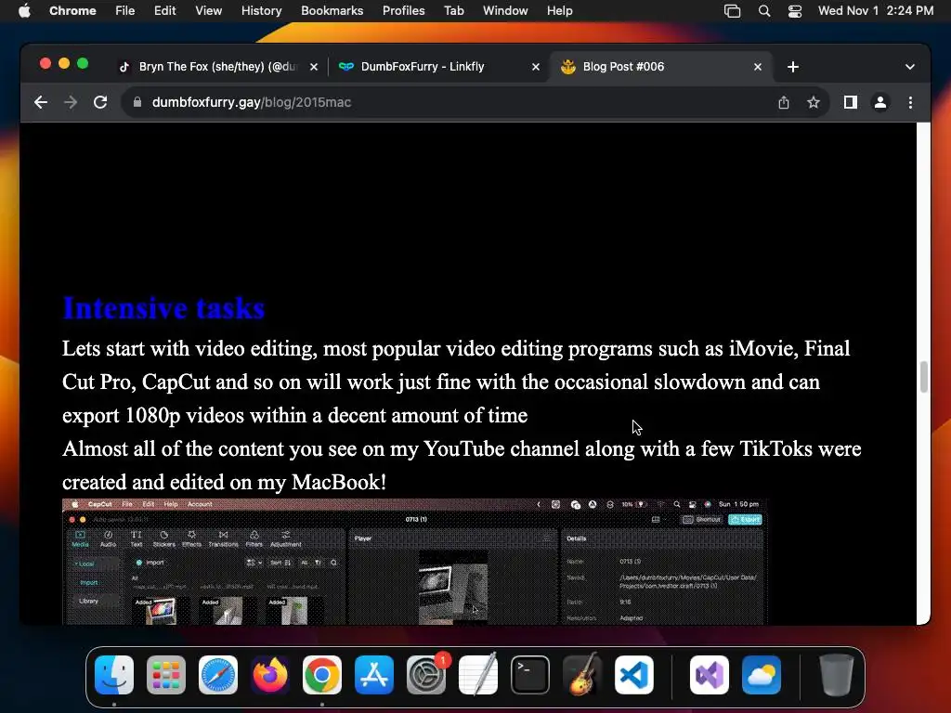Click the date and time clock
The width and height of the screenshot is (951, 713).
(875, 11)
